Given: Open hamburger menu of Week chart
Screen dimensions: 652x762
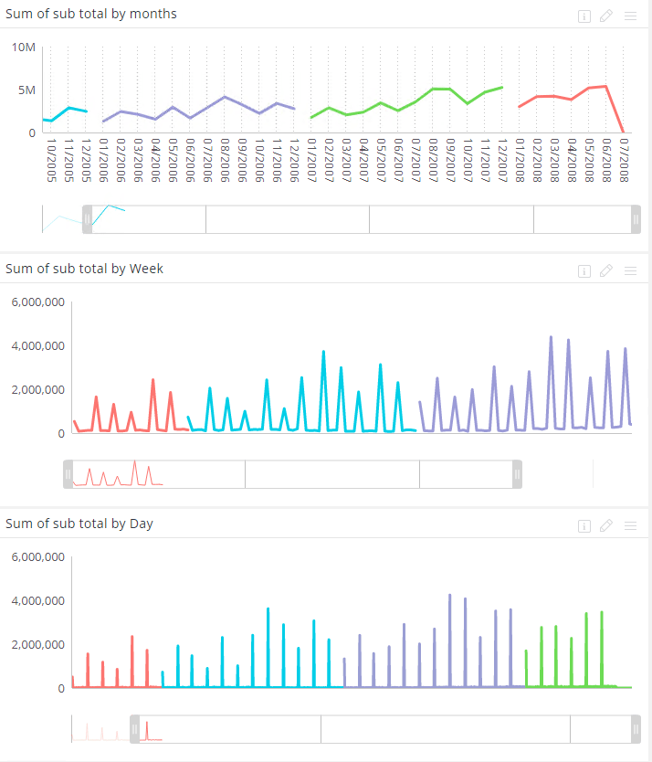Looking at the screenshot, I should (x=630, y=270).
